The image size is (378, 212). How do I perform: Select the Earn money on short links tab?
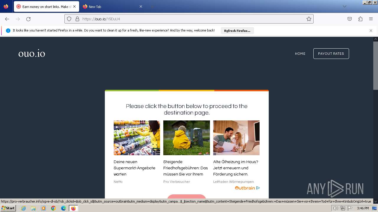click(46, 6)
